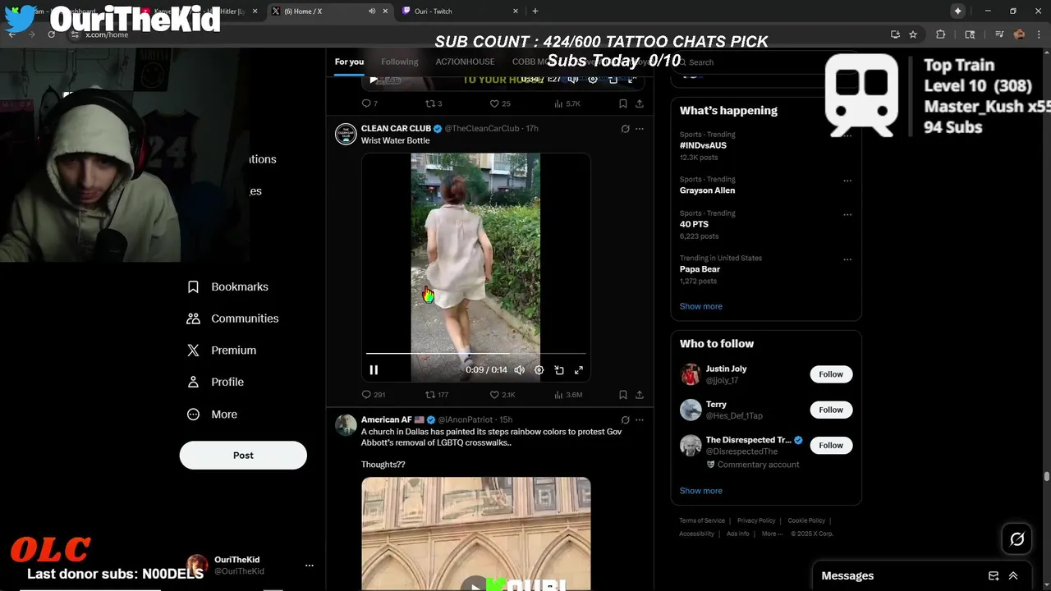1051x591 pixels.
Task: Open the Terms of Service link
Action: pyautogui.click(x=702, y=520)
